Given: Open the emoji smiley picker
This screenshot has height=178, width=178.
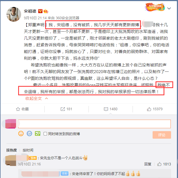Looking at the screenshot, I should (21, 134).
